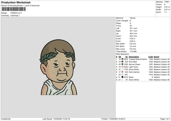Image resolution: width=171 pixels, height=121 pixels.
Task: Click the Stitches value '17667'
Action: click(167, 2)
